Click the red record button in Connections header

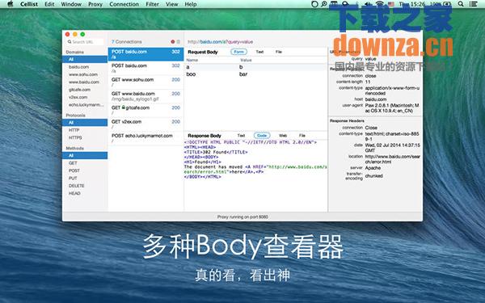tap(173, 42)
